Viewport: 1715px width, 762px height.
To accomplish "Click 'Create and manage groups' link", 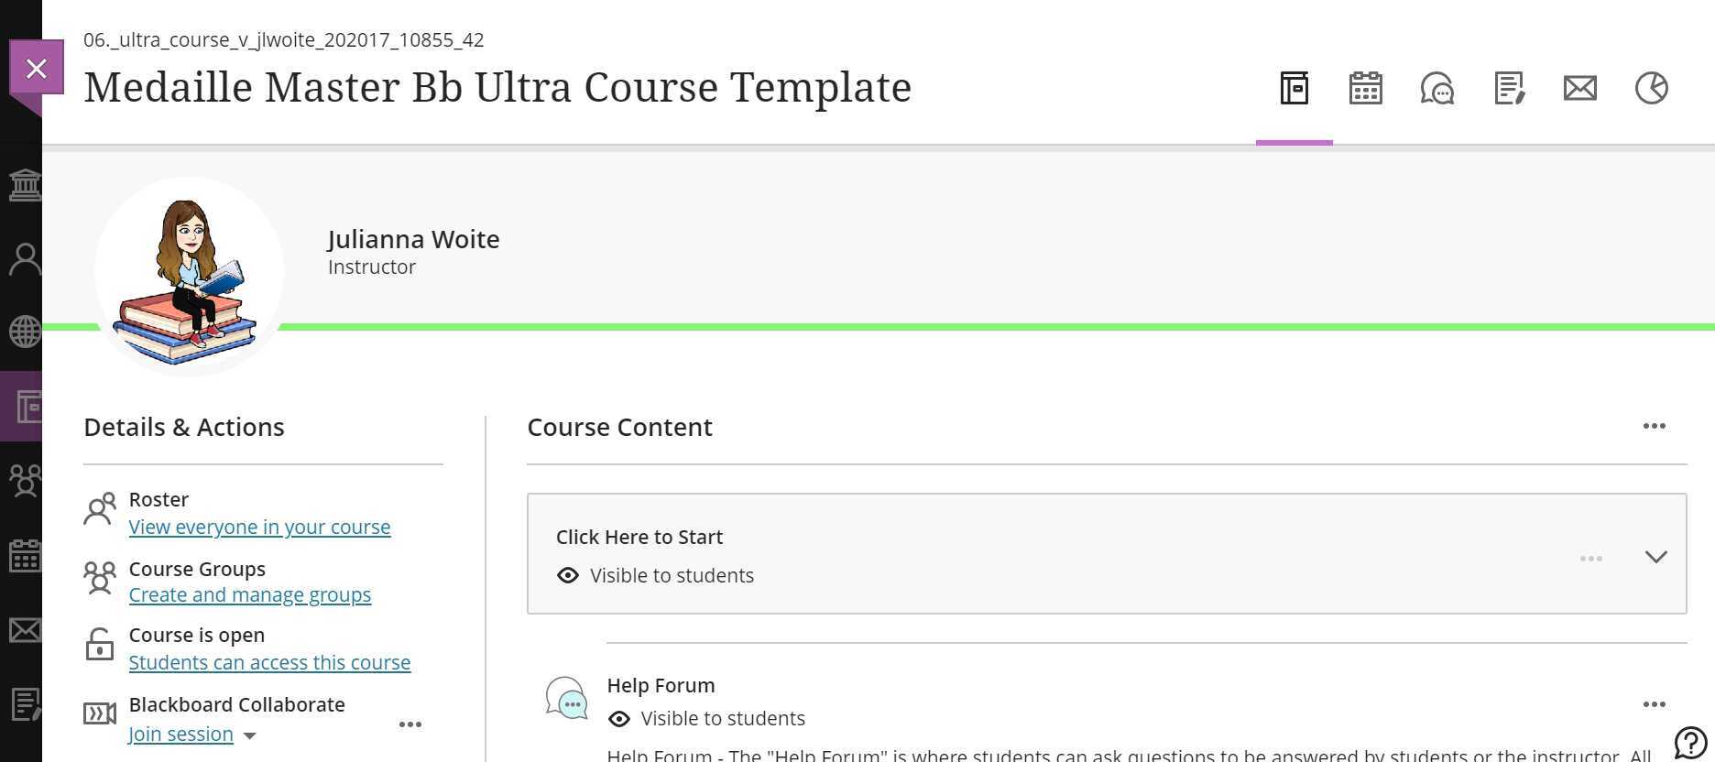I will tap(249, 594).
